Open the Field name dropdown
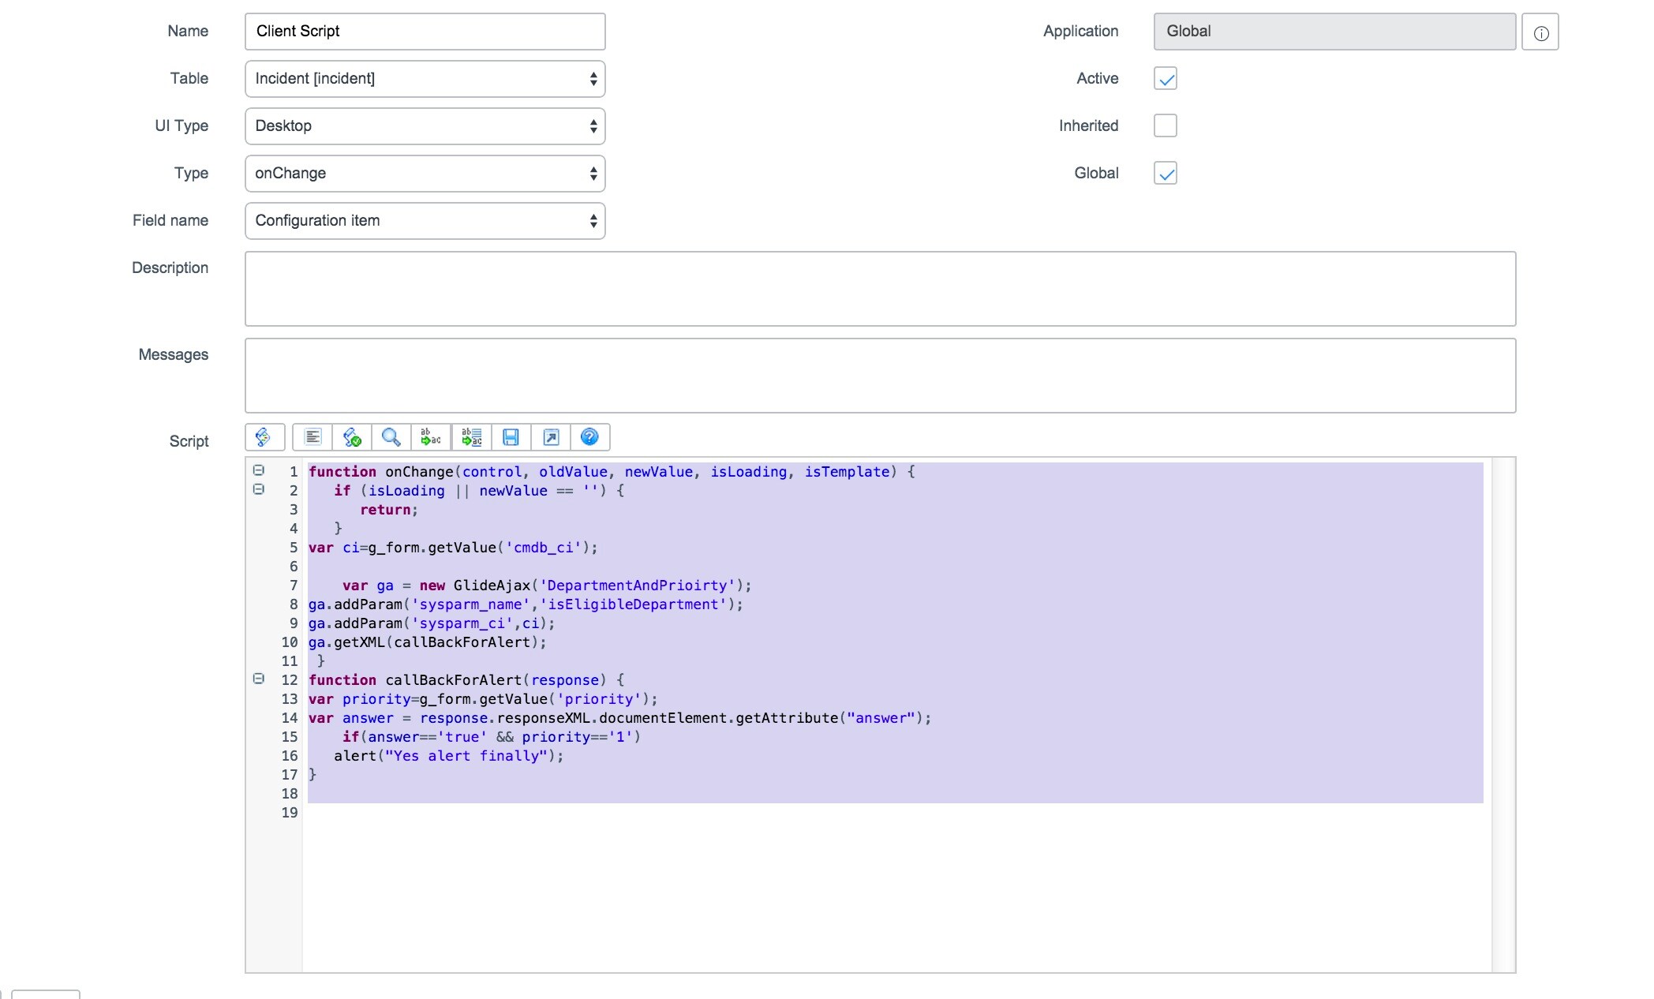Viewport: 1654px width, 999px height. (425, 221)
